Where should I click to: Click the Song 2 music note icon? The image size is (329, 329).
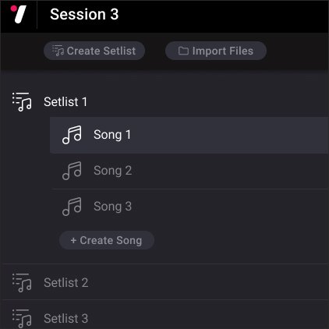pos(72,171)
